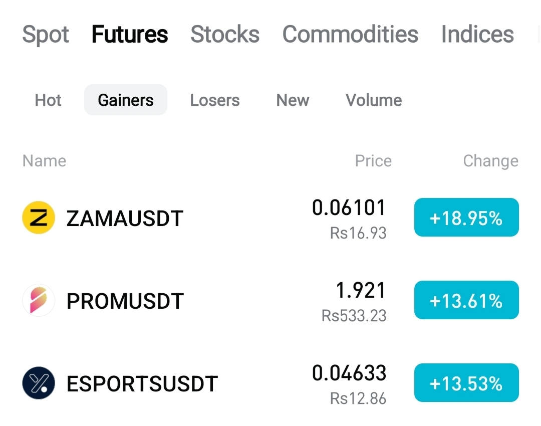
Task: Sort list by Volume filter
Action: [374, 100]
